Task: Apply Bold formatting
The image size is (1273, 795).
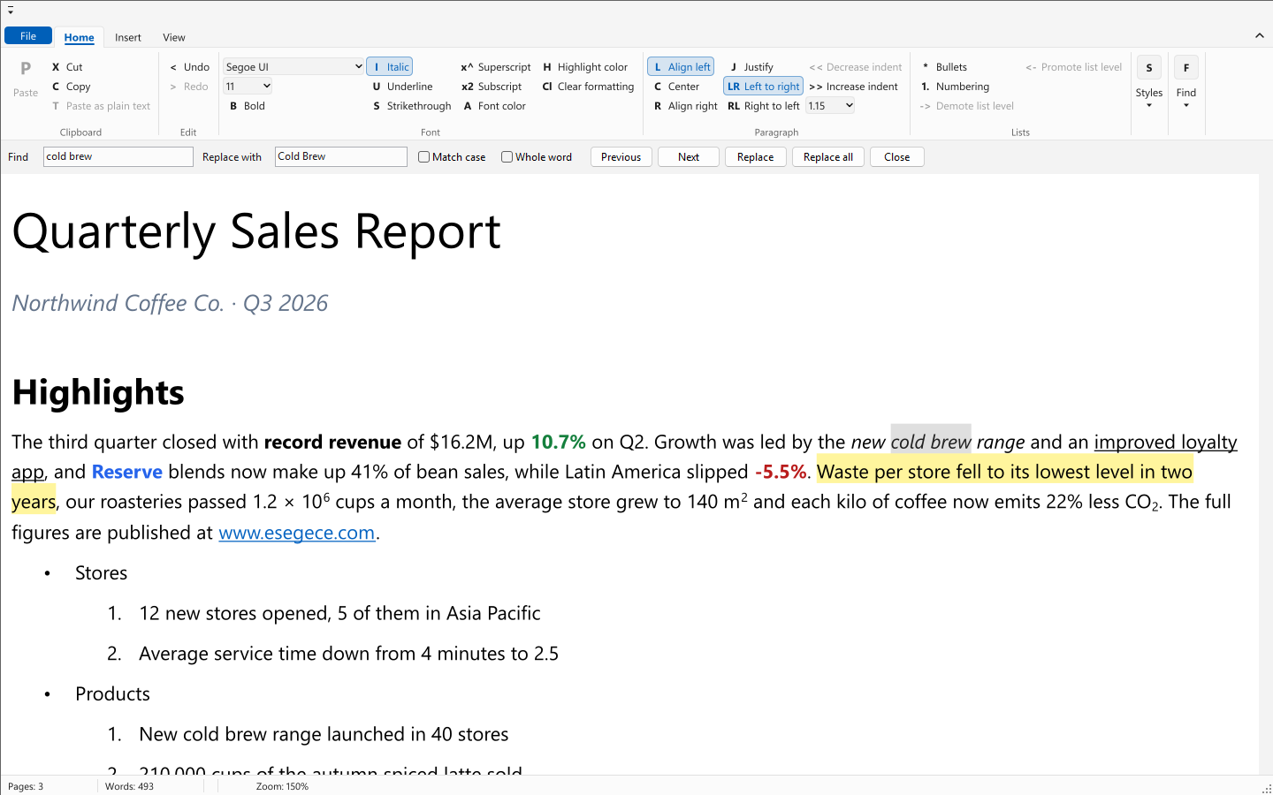Action: 248,106
